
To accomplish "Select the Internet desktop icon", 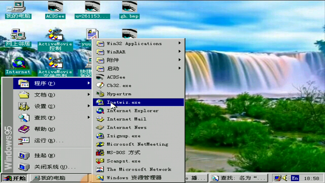I will (18, 66).
